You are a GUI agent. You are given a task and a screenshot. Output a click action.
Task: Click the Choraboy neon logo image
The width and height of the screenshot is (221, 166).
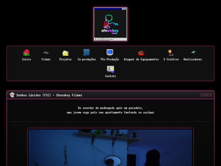110,24
